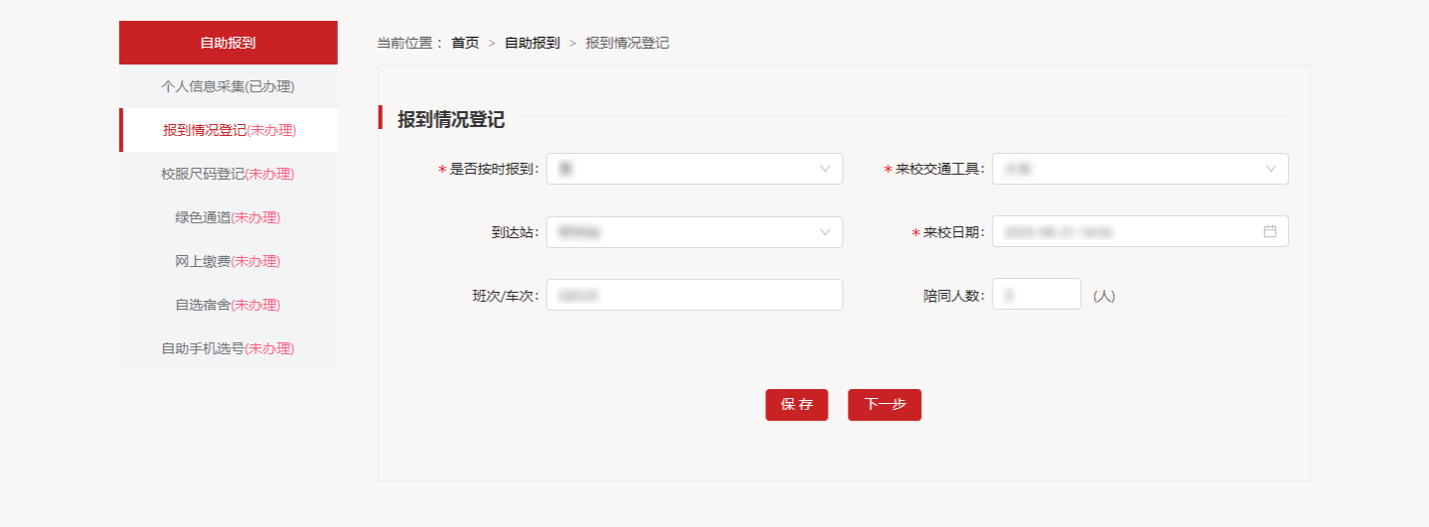1429x527 pixels.
Task: Focus the 班次/车次 input field
Action: pyautogui.click(x=694, y=295)
